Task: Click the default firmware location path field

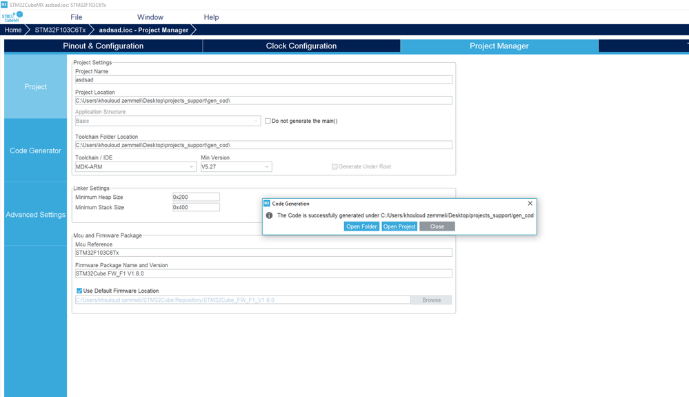Action: (x=243, y=300)
